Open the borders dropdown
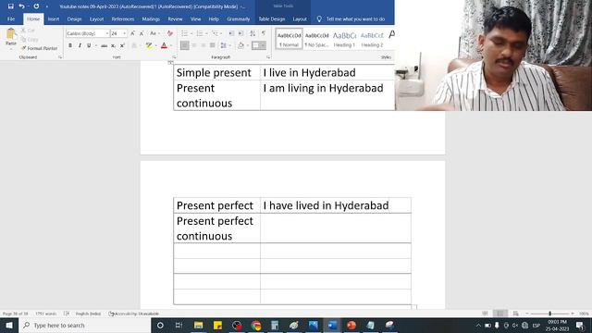Screen dimensions: 592x333 point(263,45)
